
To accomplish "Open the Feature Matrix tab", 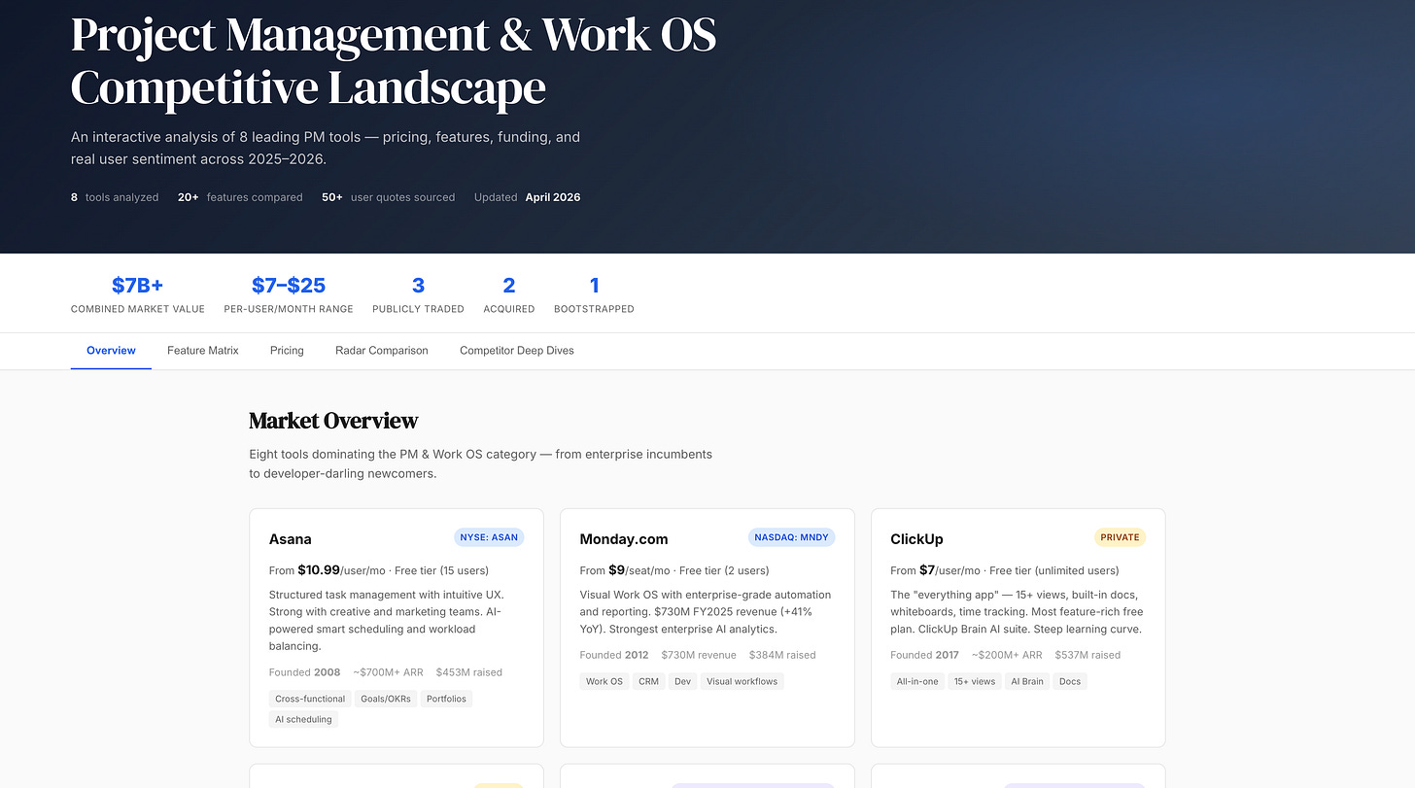I will 203,351.
